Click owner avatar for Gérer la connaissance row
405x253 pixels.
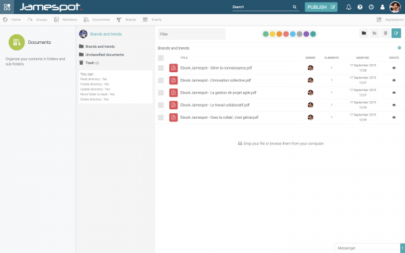(310, 68)
